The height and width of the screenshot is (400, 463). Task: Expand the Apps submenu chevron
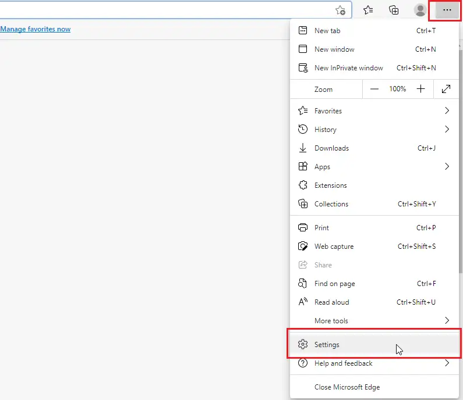tap(447, 166)
